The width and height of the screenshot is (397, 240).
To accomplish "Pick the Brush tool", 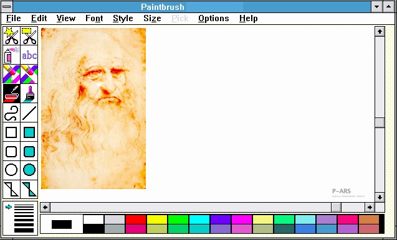I will [29, 93].
